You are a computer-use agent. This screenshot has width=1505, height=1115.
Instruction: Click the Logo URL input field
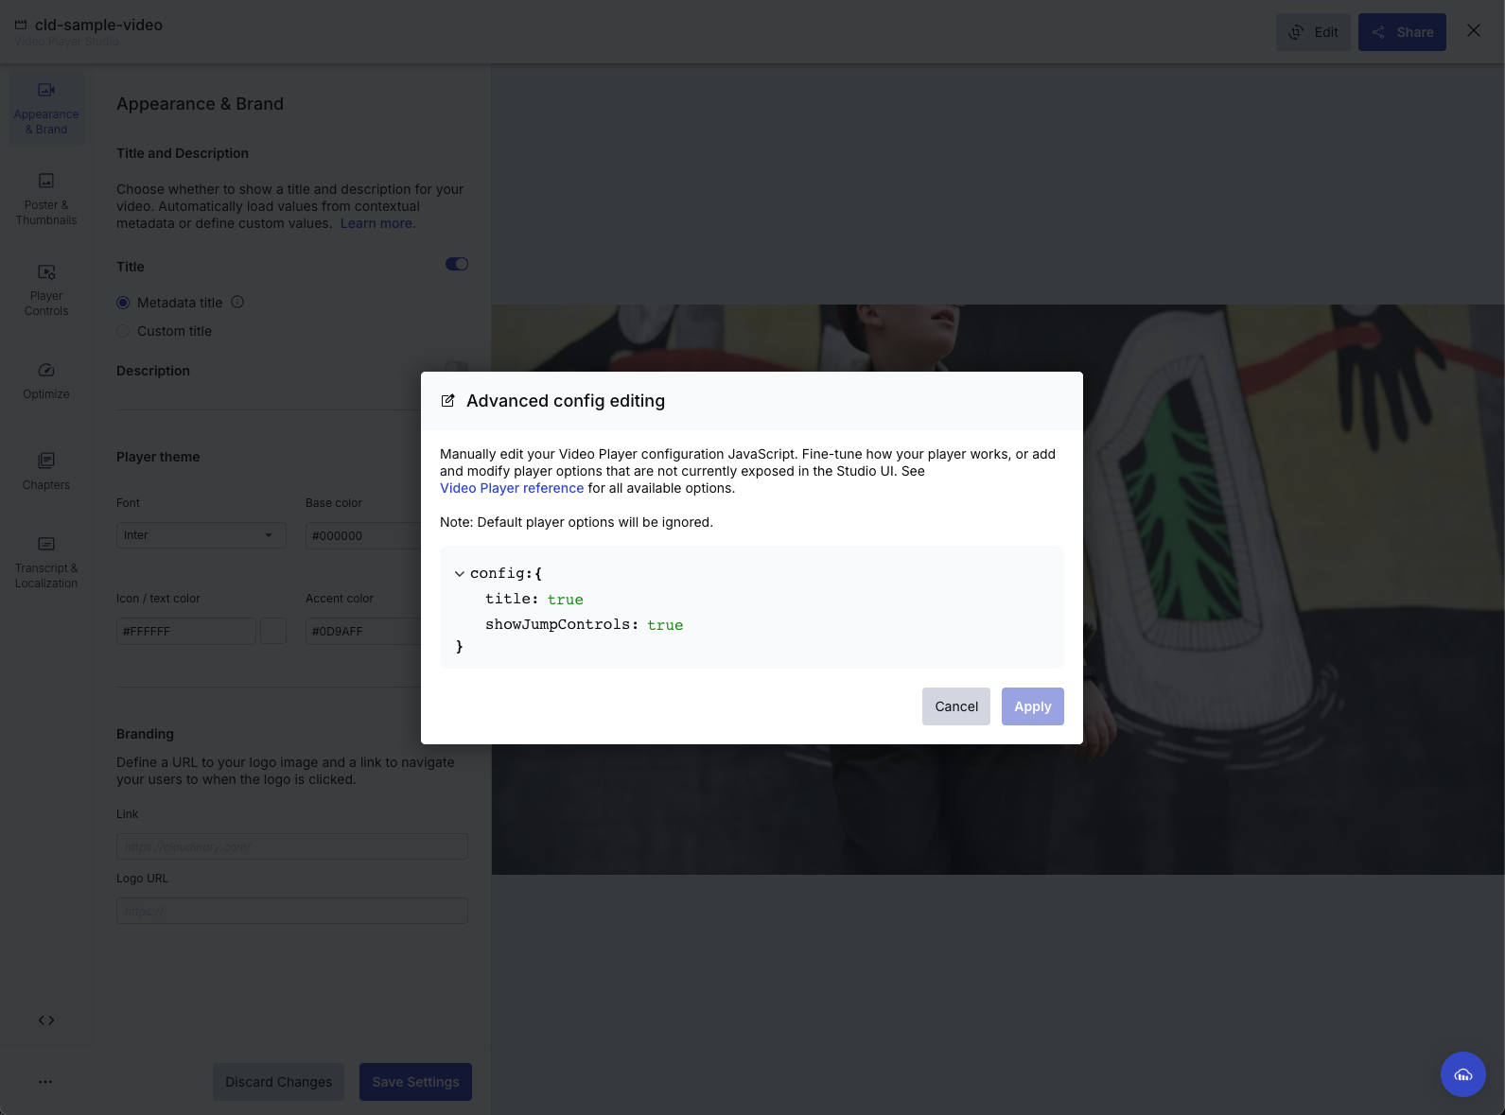click(291, 911)
